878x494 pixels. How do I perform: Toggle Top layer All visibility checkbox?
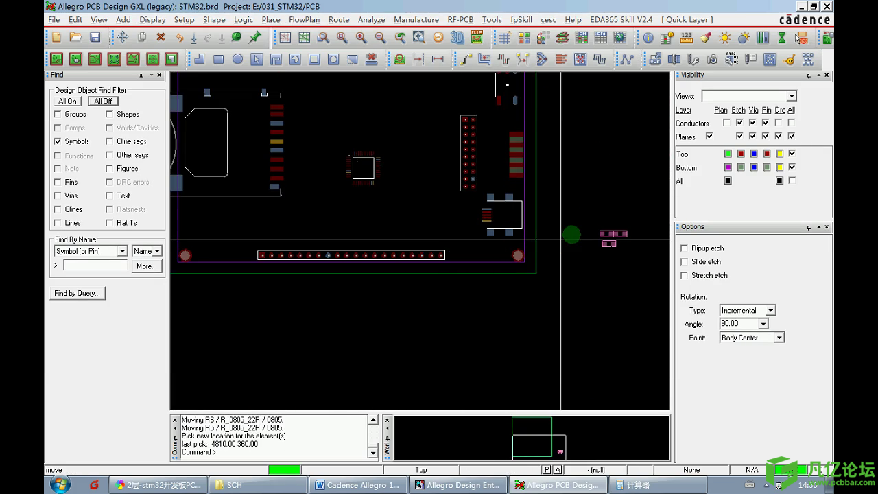tap(792, 153)
